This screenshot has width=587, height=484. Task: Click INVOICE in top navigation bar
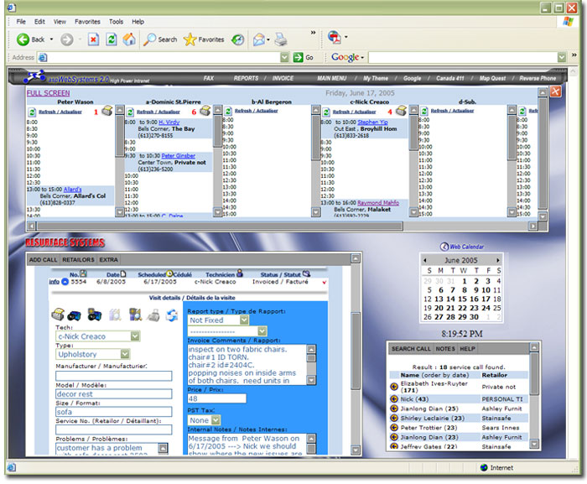click(283, 78)
